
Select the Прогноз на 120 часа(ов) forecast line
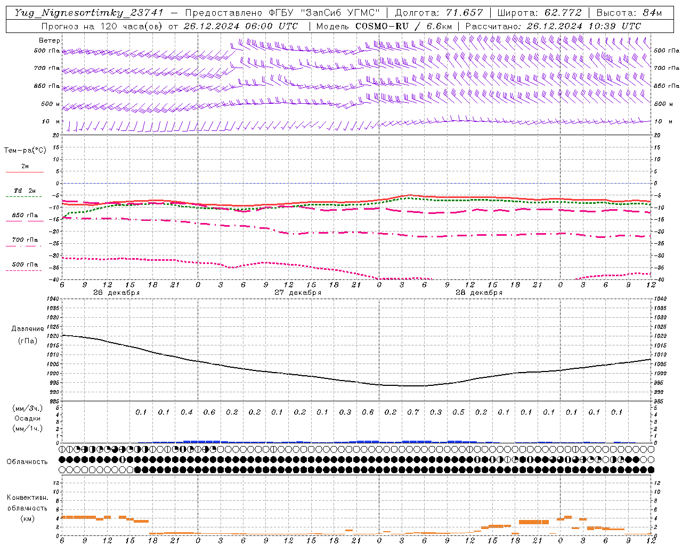tap(169, 26)
